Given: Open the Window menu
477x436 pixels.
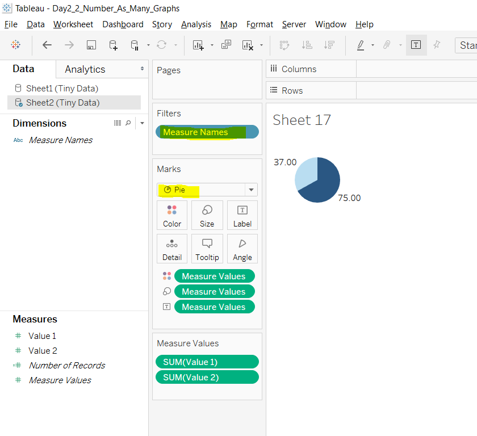Looking at the screenshot, I should click(330, 24).
